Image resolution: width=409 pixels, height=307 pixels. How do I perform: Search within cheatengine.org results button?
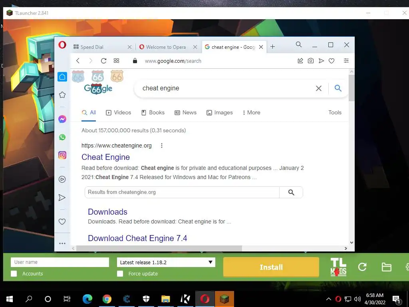pos(291,192)
